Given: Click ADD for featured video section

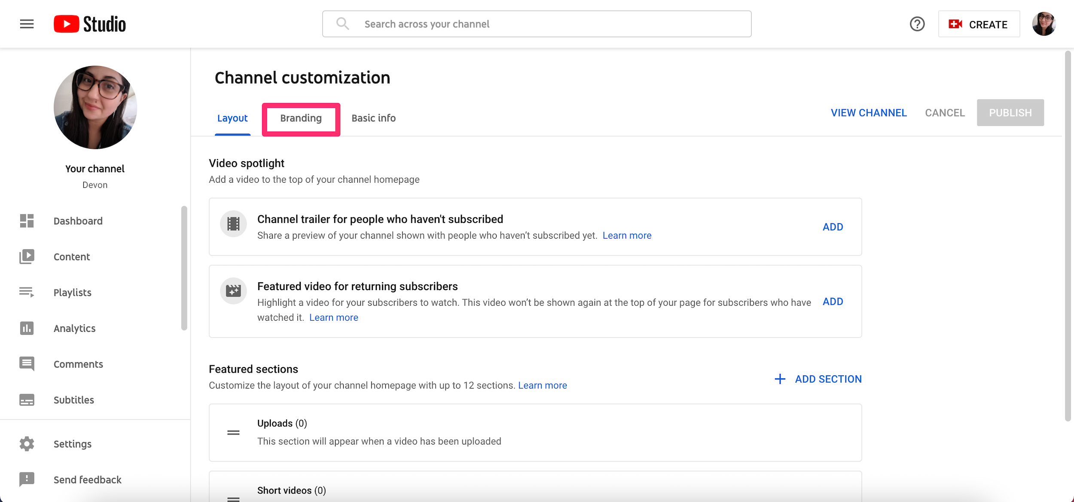Looking at the screenshot, I should point(832,301).
